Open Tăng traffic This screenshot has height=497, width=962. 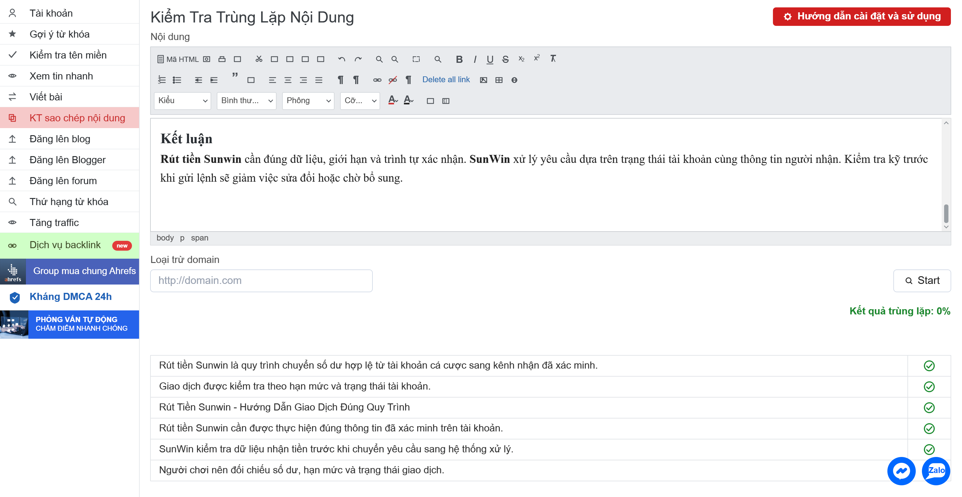point(69,222)
